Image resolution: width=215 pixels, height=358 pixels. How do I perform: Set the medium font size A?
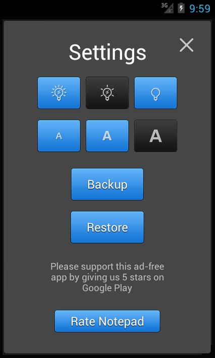107,136
